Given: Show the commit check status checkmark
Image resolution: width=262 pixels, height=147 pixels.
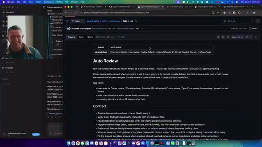Looking at the screenshot, I should tap(142, 29).
